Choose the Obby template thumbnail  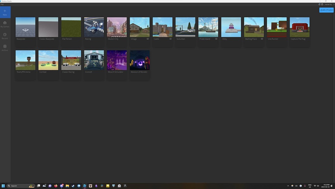[231, 27]
